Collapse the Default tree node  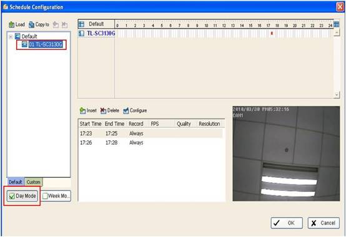click(x=11, y=37)
